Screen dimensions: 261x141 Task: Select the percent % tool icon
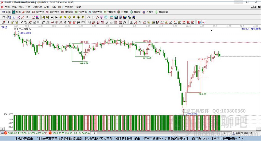click(x=140, y=22)
